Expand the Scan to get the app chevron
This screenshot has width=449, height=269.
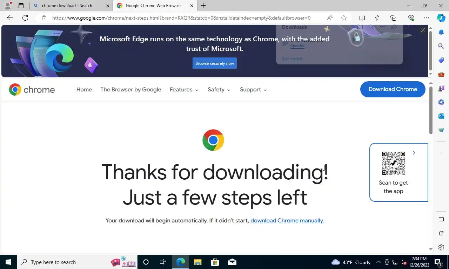coord(414,153)
